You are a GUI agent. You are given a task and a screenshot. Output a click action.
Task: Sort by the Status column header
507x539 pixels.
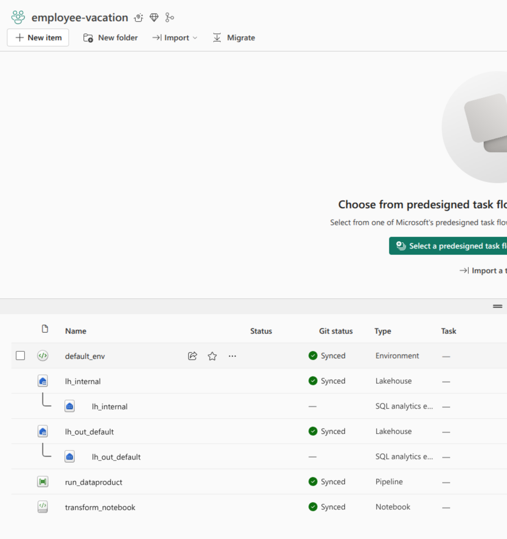[261, 331]
